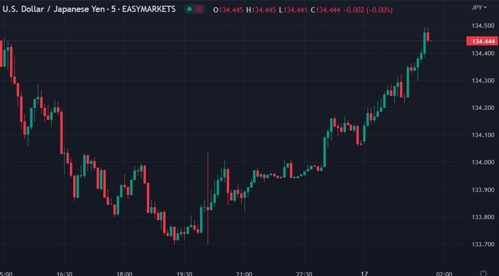Click the low value L134.441
499x276 pixels.
click(293, 10)
